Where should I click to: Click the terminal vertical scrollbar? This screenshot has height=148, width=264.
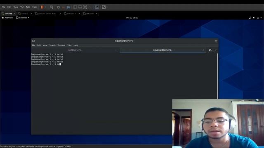coord(217,76)
